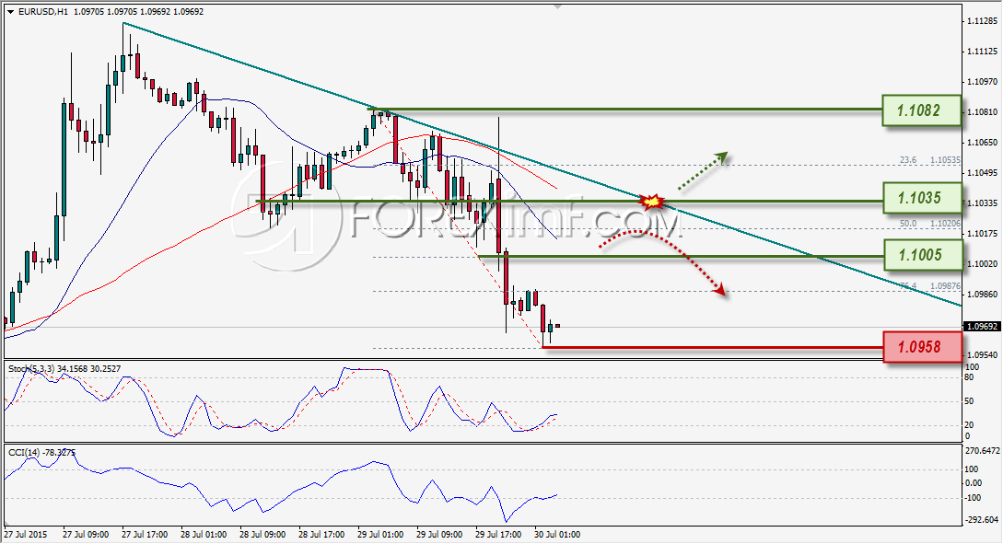This screenshot has height=544, width=1003.
Task: Click the 28 Jul 17:00 time label
Action: (321, 534)
